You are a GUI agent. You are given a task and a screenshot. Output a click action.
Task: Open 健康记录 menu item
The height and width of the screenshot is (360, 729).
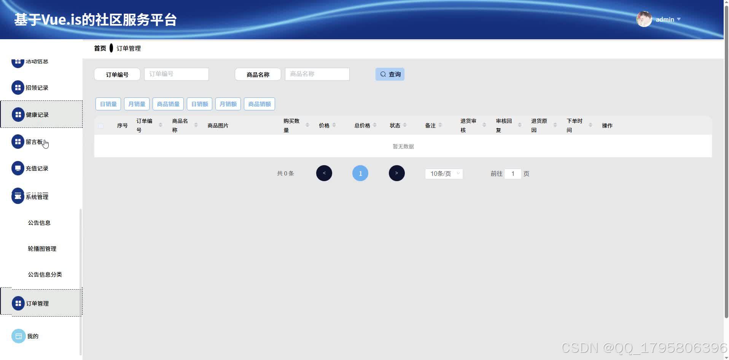41,114
